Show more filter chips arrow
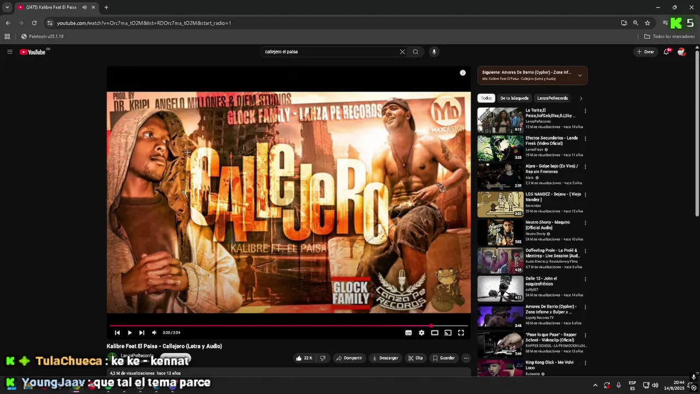 (581, 99)
